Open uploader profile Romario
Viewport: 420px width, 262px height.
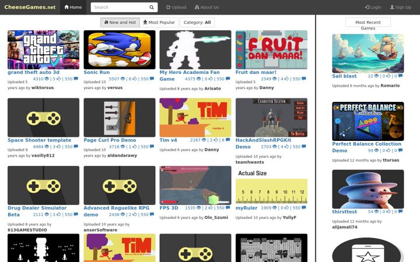point(390,86)
